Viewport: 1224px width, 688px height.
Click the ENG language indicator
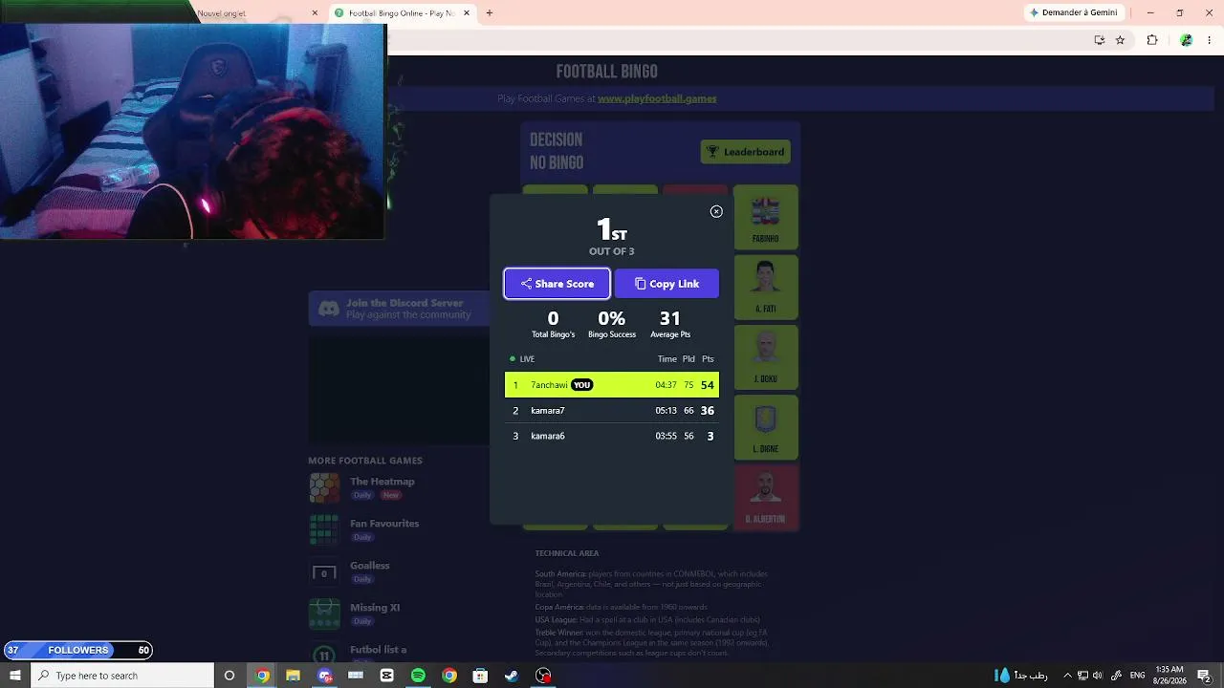tap(1137, 676)
